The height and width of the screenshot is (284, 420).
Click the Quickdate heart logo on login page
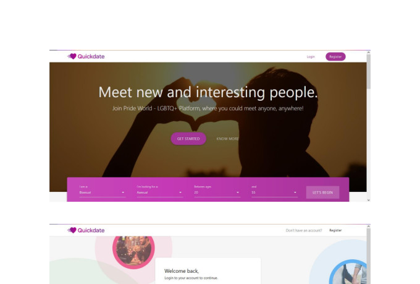click(x=86, y=230)
